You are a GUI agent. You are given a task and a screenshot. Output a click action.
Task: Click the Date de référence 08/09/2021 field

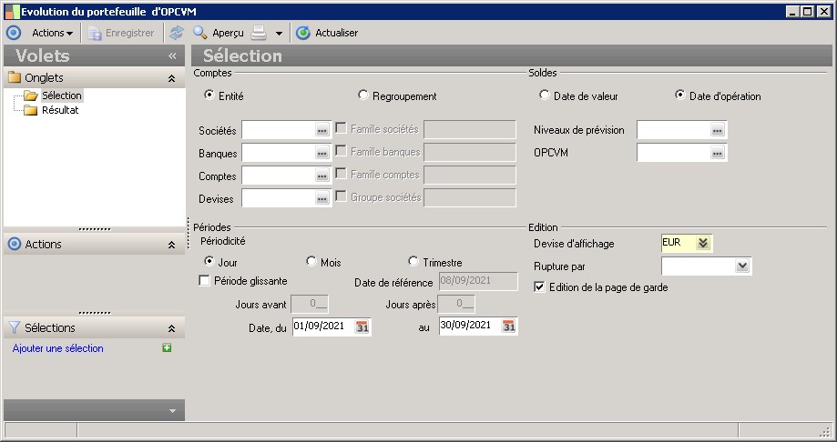478,282
